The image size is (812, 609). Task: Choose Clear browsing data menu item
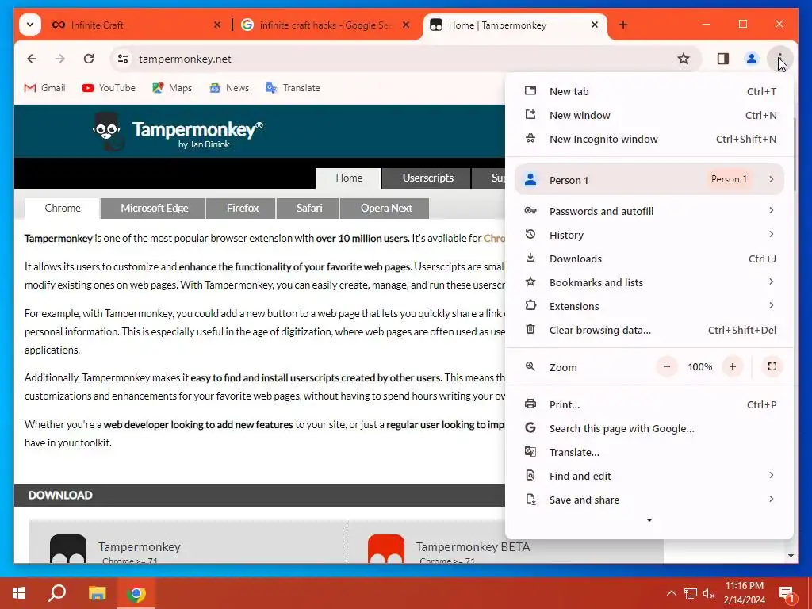click(x=649, y=331)
